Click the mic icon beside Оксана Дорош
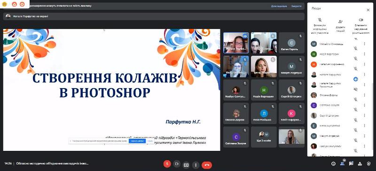The height and width of the screenshot is (171, 376). tap(356, 99)
